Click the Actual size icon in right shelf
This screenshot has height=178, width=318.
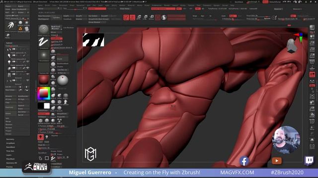pyautogui.click(x=312, y=49)
